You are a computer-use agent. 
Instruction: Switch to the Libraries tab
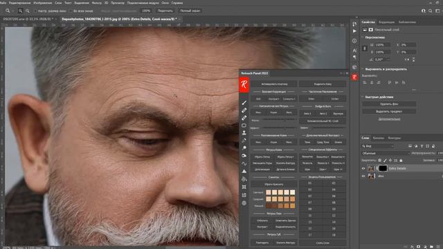pos(407,22)
